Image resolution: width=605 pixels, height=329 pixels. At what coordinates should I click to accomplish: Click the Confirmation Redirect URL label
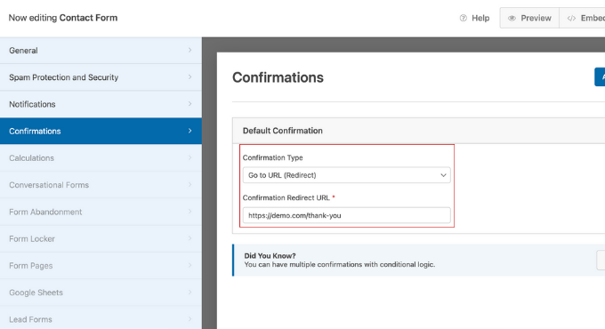tap(286, 197)
